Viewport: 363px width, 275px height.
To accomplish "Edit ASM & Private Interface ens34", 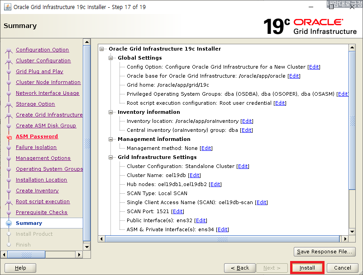I will [223, 229].
